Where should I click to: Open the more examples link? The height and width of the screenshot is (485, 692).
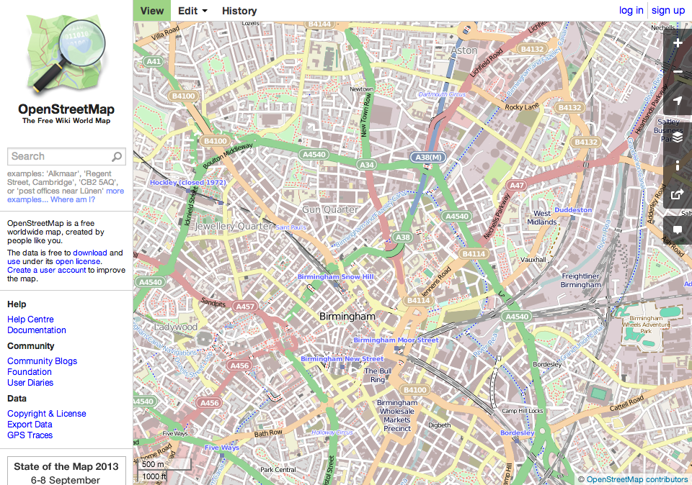[66, 195]
